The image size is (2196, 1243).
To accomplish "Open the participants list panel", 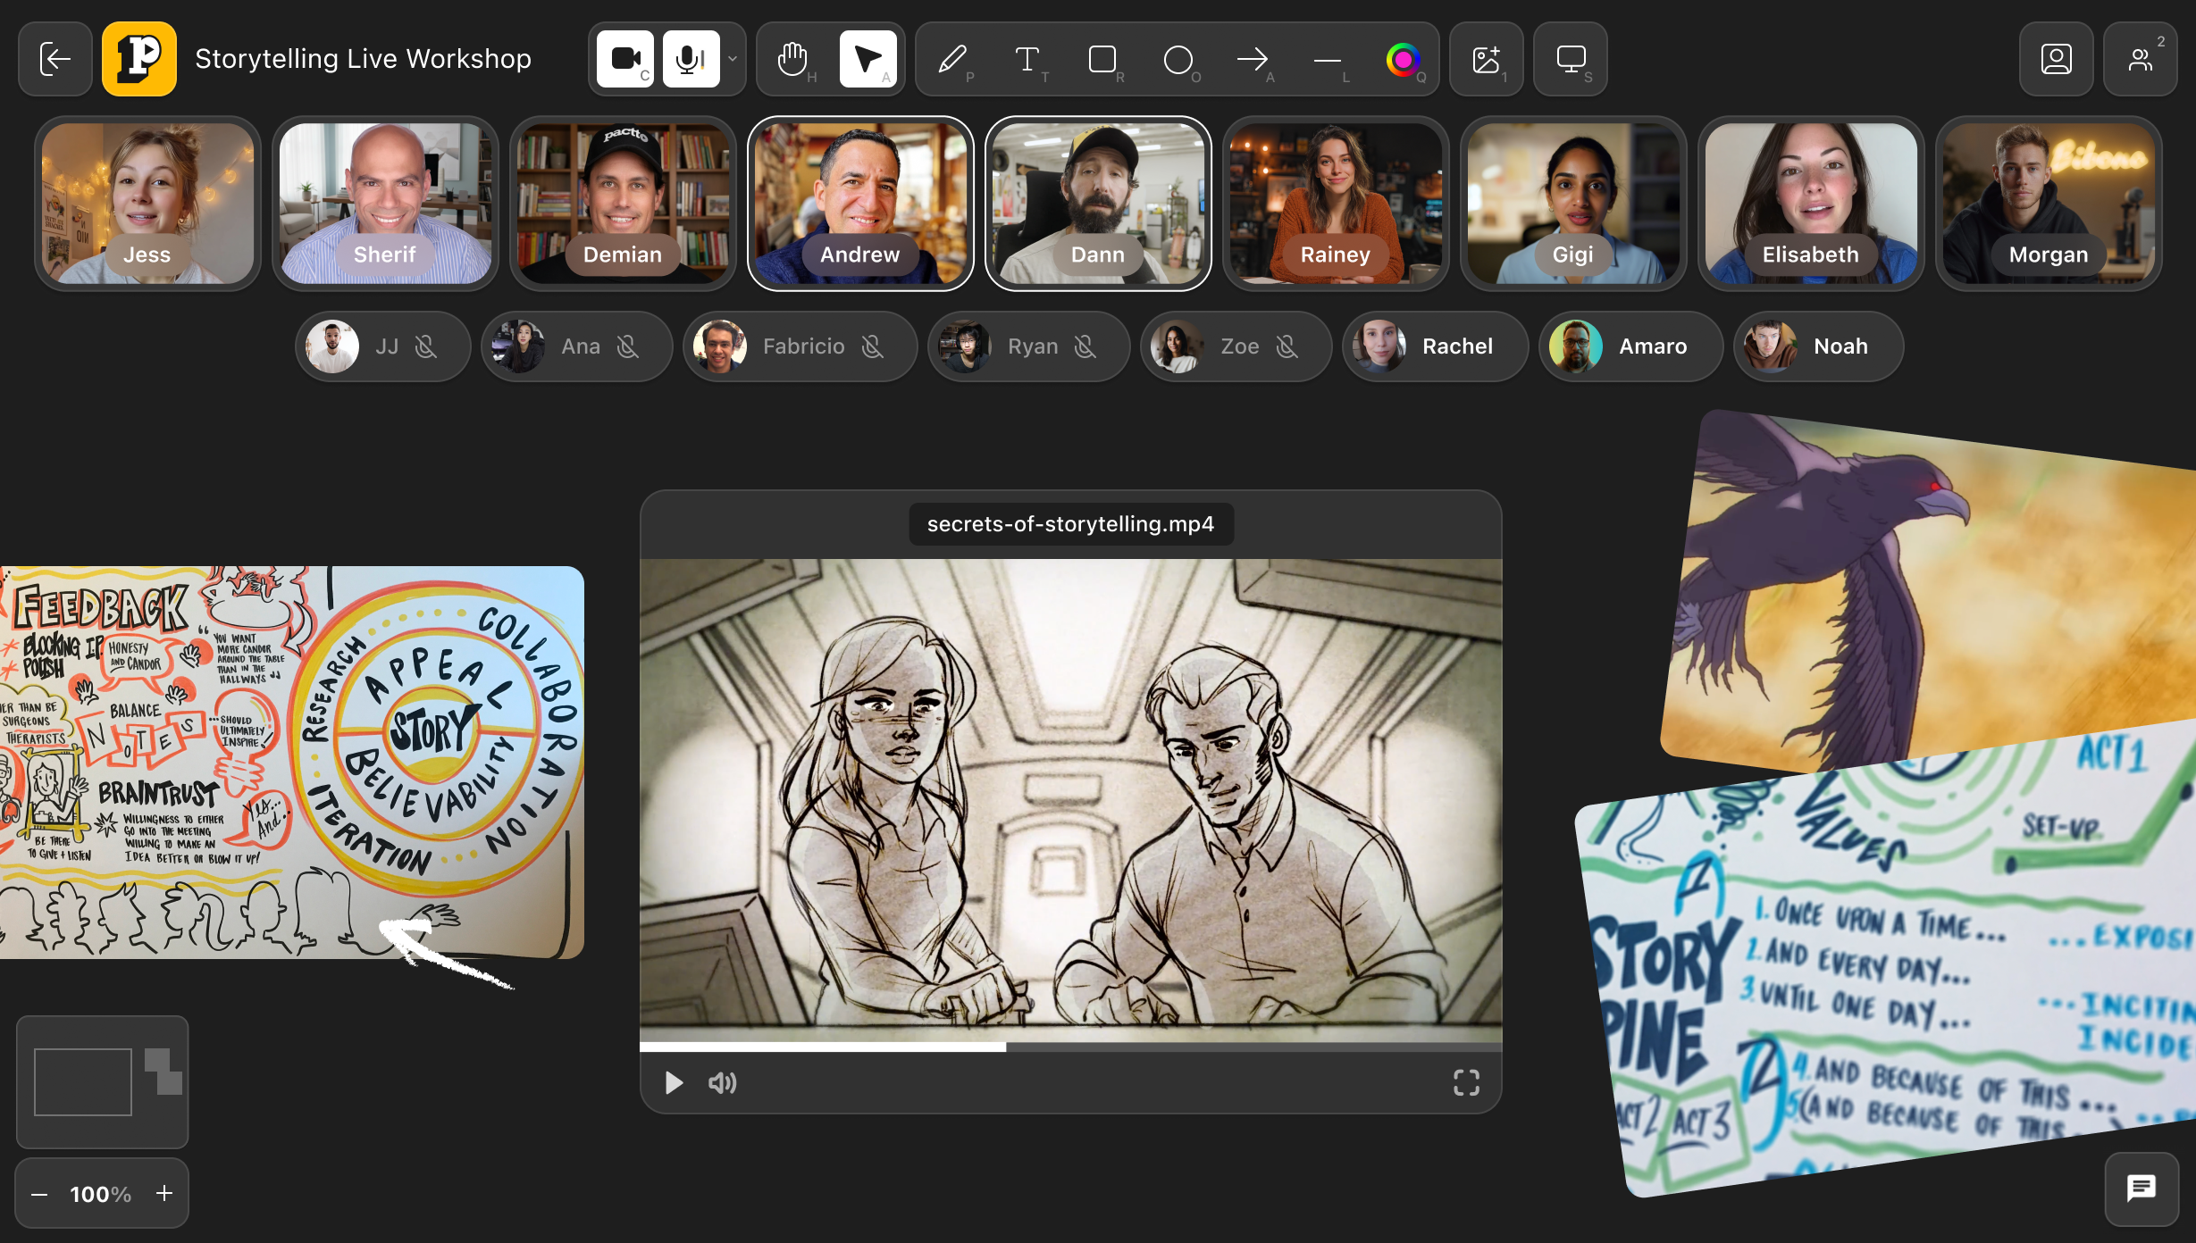I will coord(2141,60).
